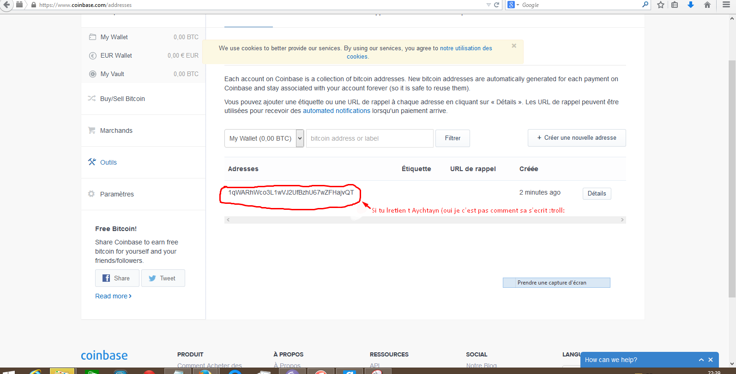Reload the page with refresh icon
This screenshot has width=736, height=374.
point(497,5)
